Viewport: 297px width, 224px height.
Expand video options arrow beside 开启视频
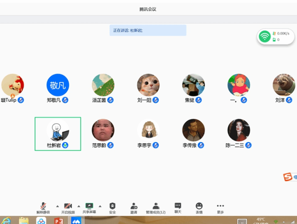[79, 206]
